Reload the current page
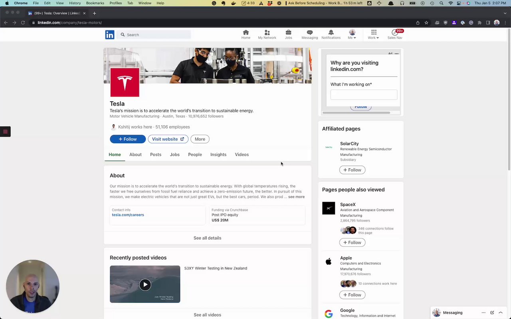 click(23, 23)
